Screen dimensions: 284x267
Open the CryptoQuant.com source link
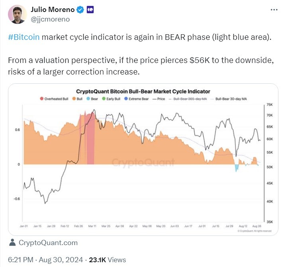tap(48, 242)
